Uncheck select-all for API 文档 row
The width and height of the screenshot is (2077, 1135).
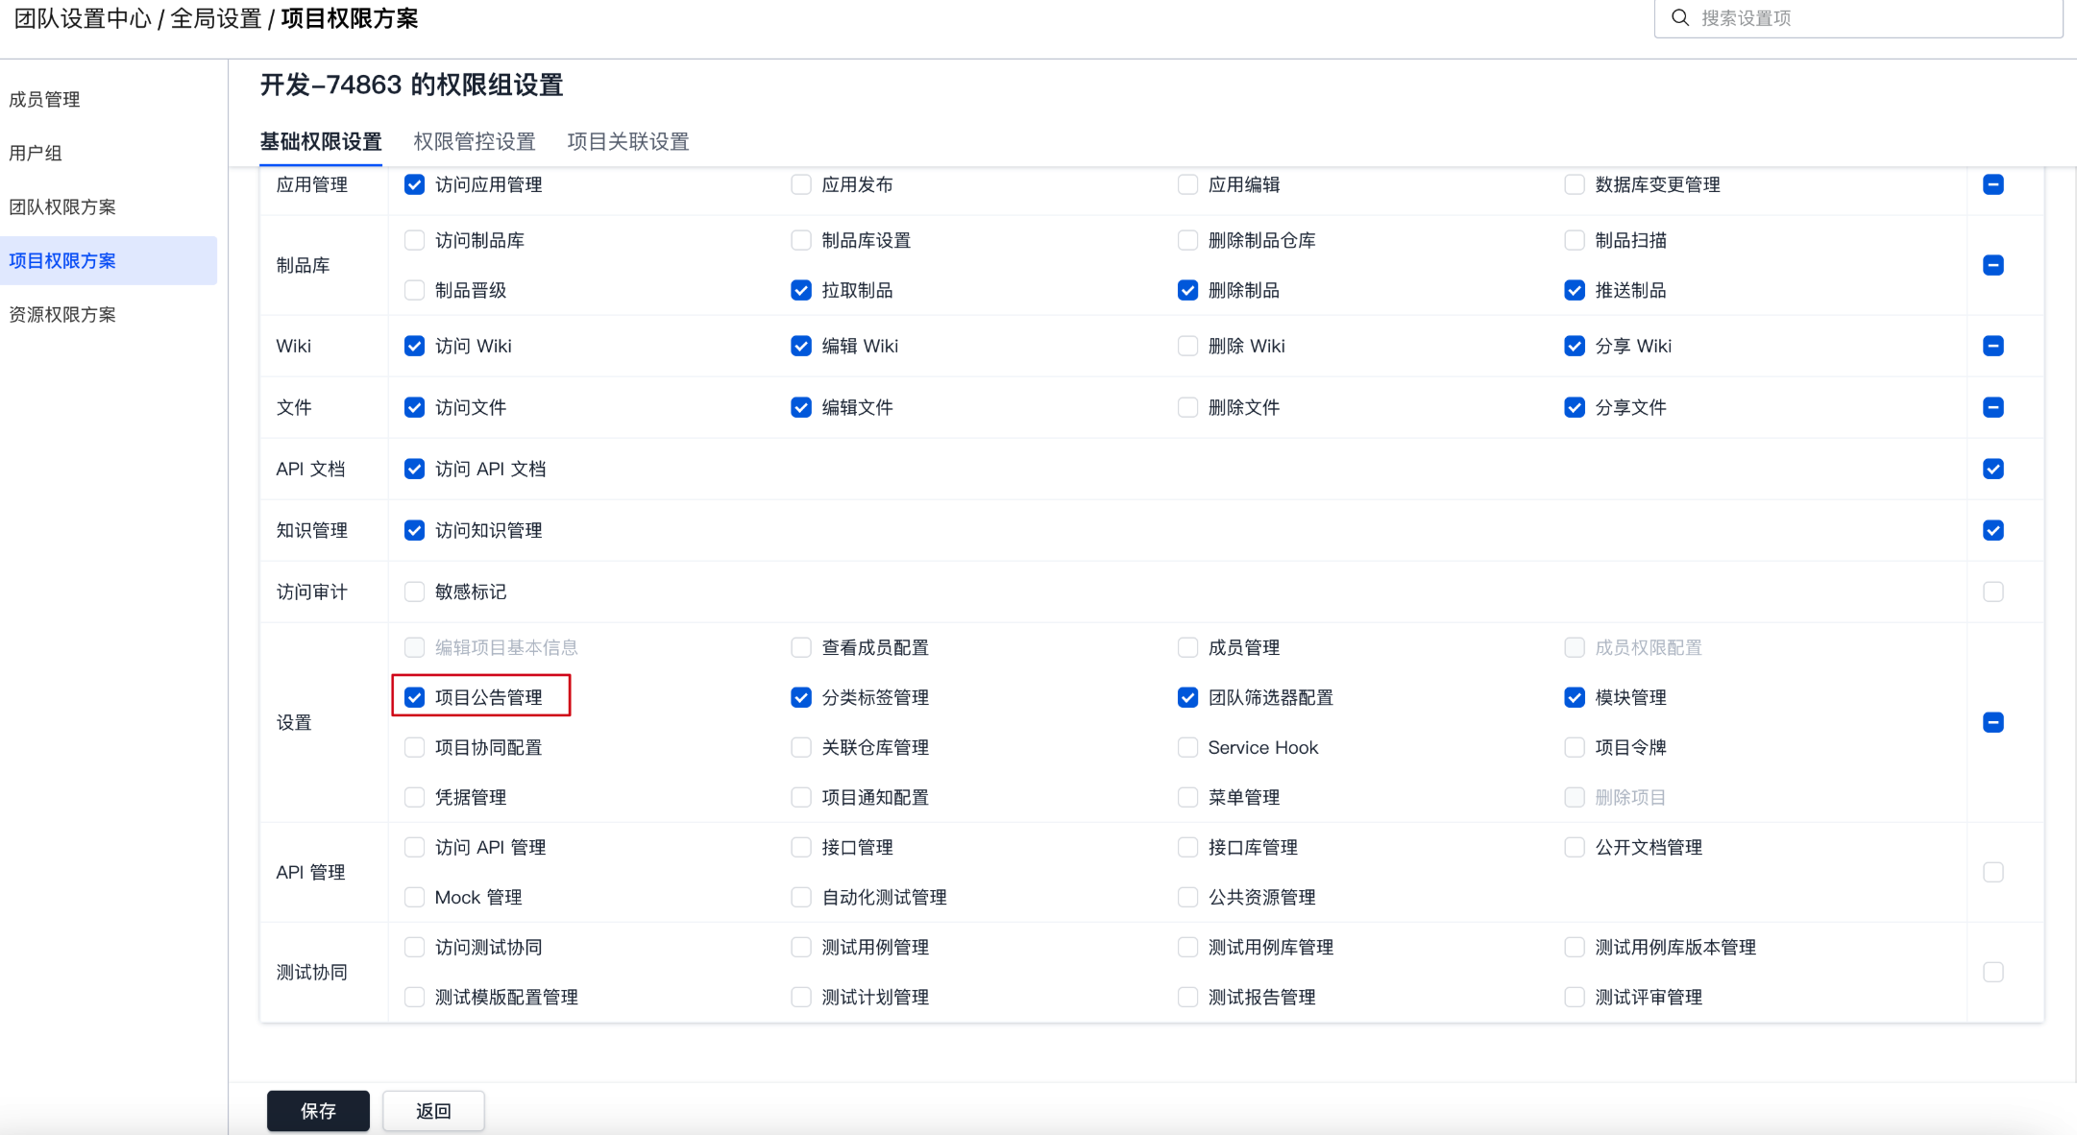point(1992,469)
